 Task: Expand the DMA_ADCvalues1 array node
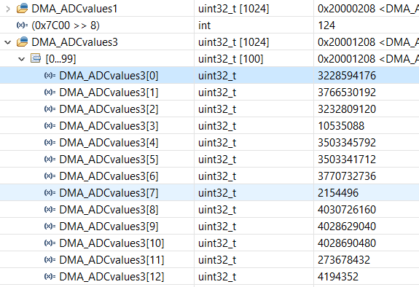point(8,9)
